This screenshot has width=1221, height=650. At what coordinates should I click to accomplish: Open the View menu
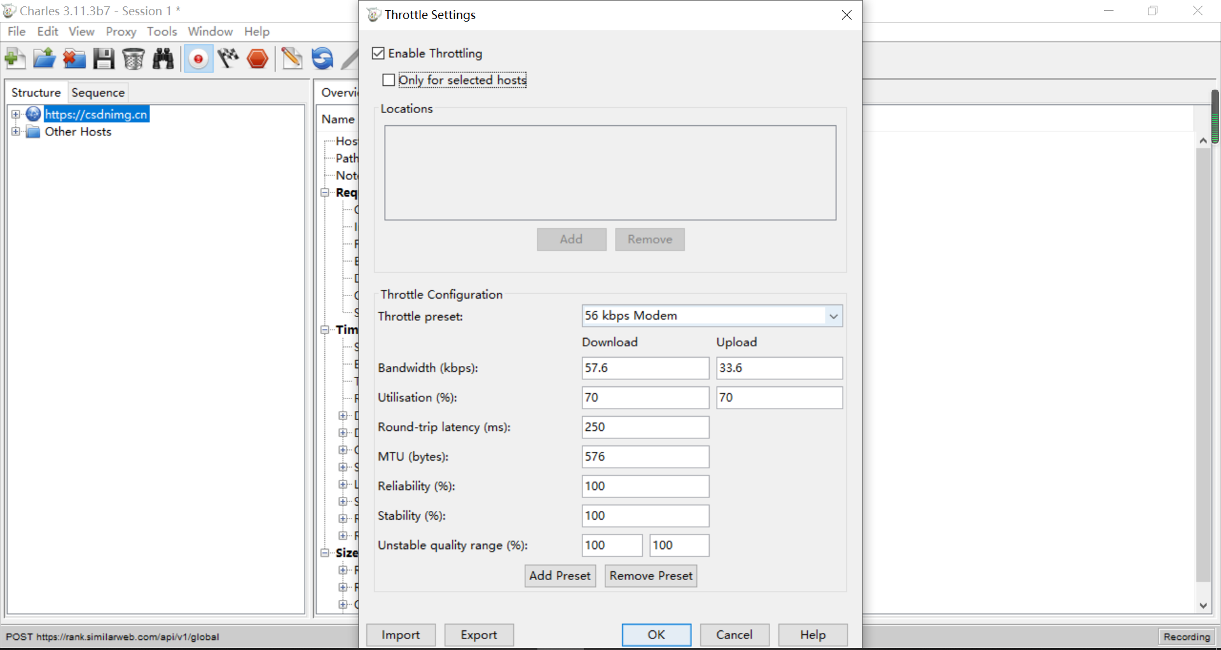tap(81, 31)
